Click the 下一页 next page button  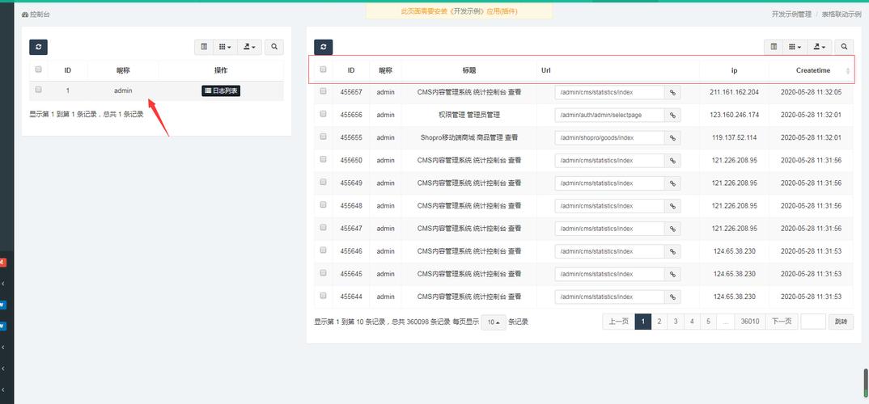coord(781,322)
